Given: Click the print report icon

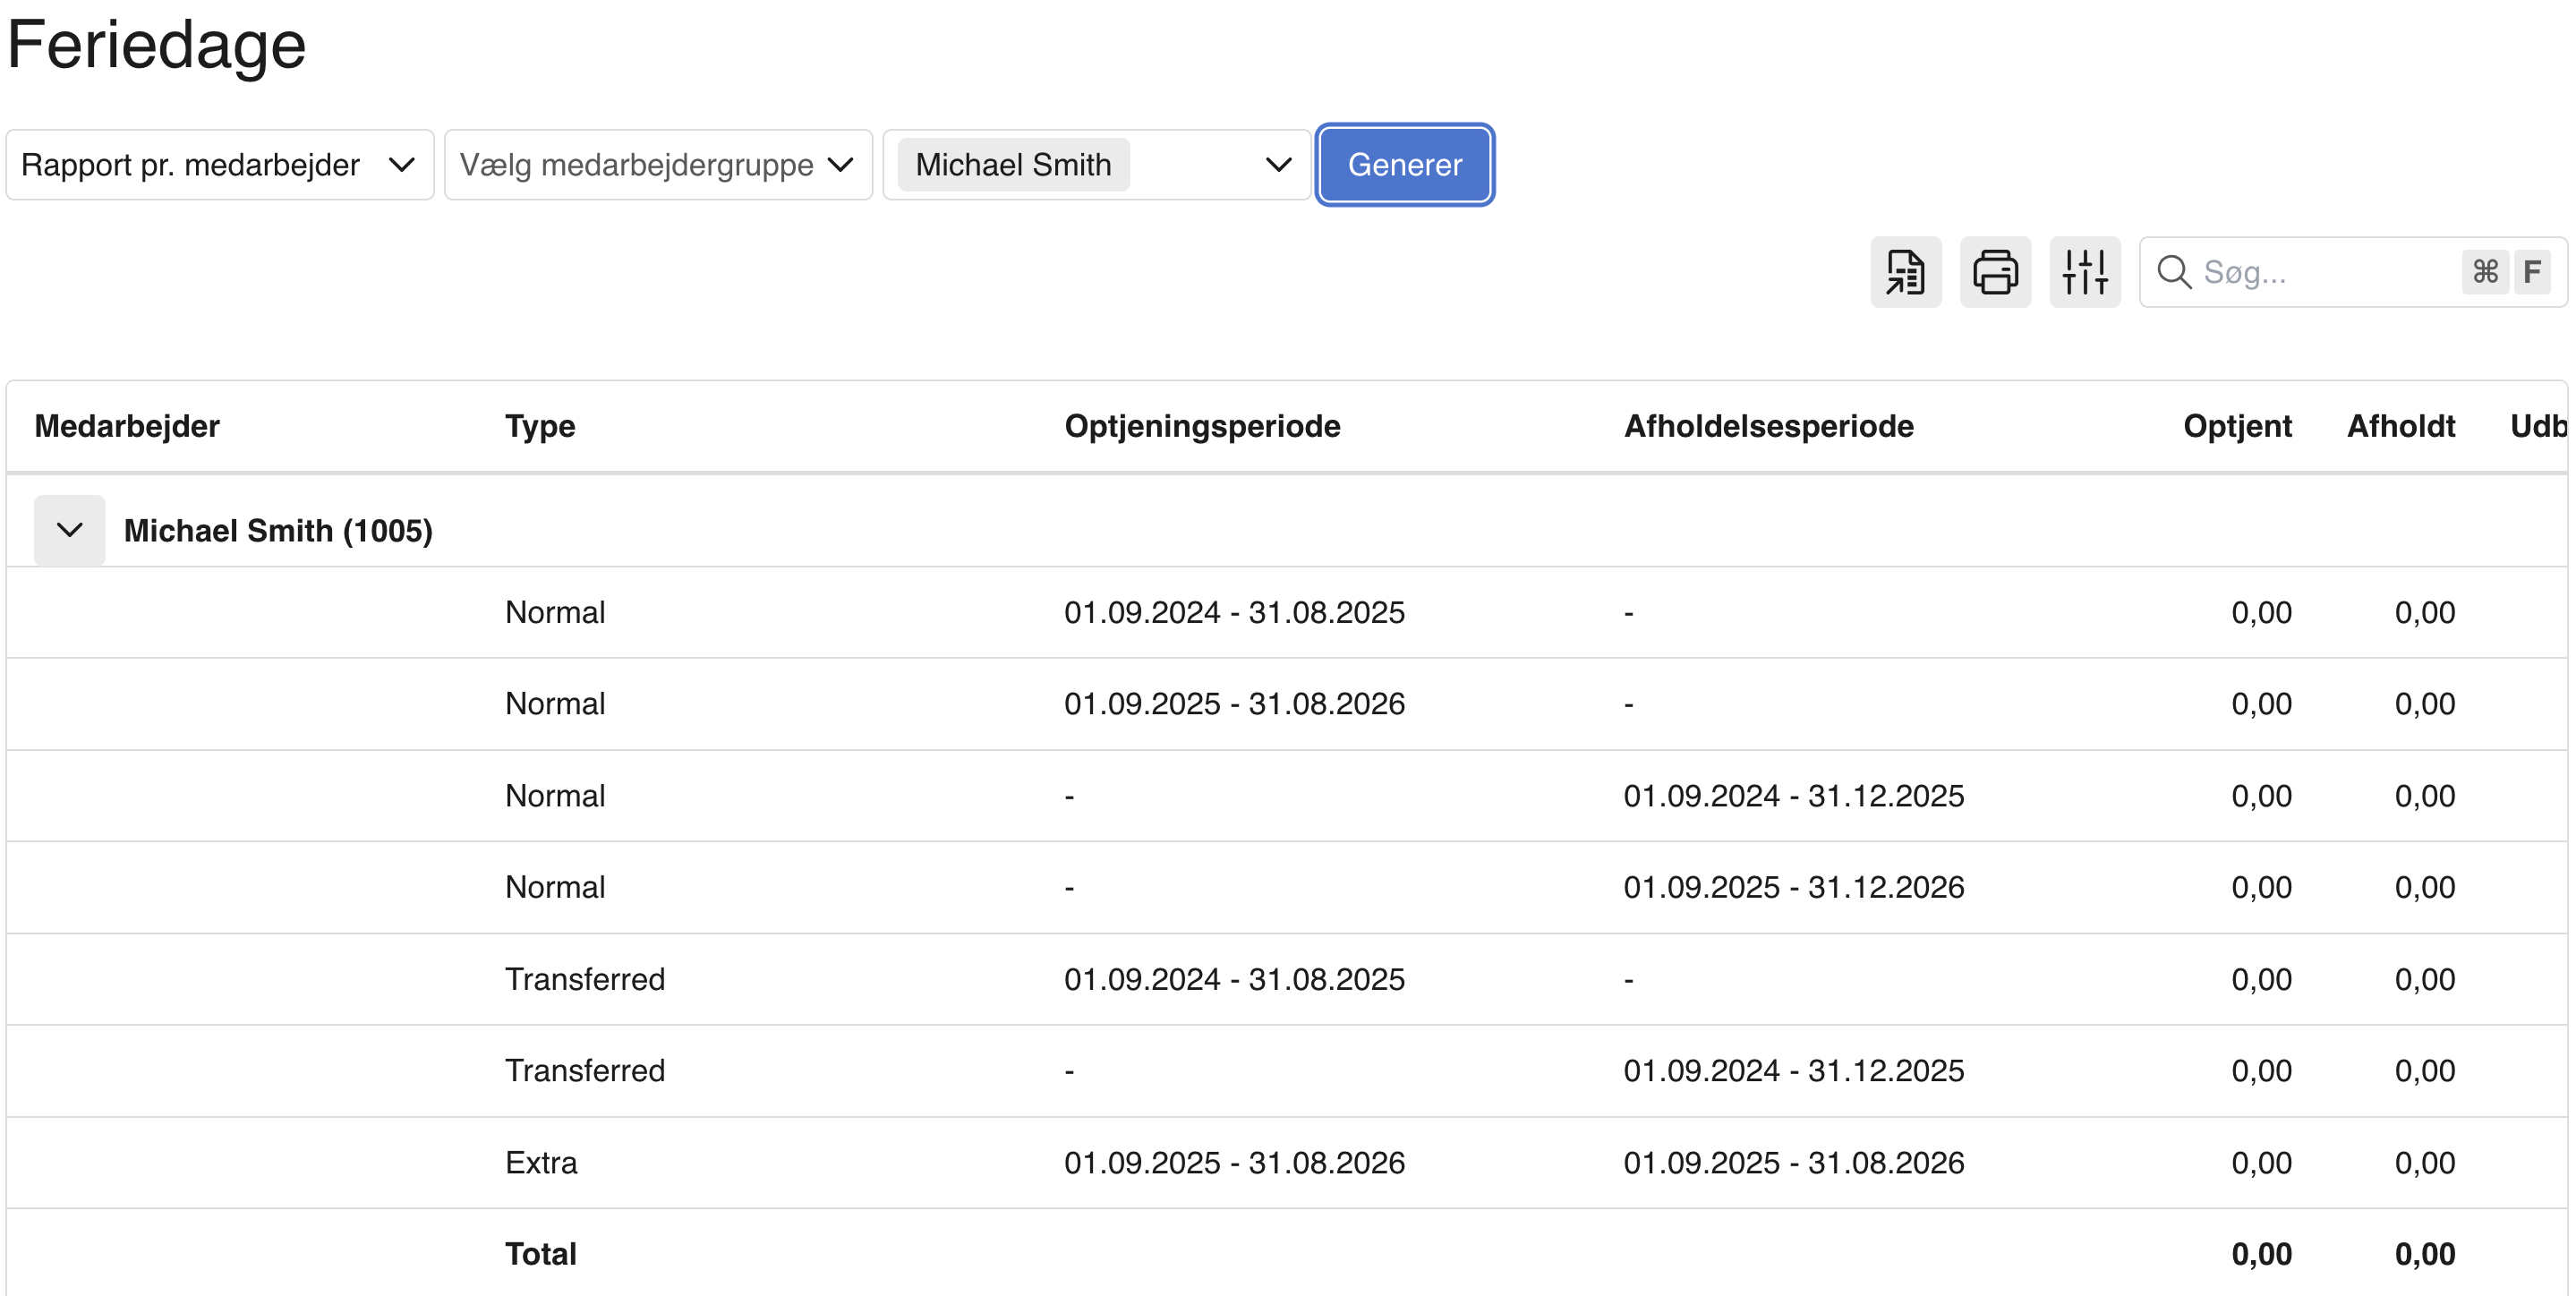Looking at the screenshot, I should click(1994, 272).
